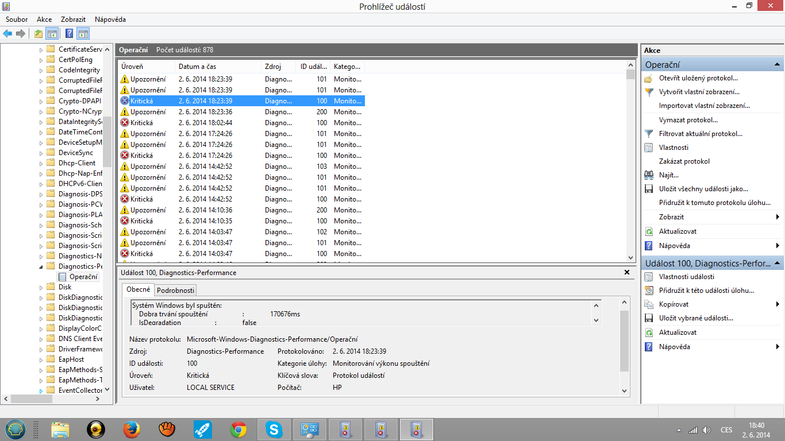Click Zakázat protokol action
Screen dimensions: 785x441
[x=684, y=161]
